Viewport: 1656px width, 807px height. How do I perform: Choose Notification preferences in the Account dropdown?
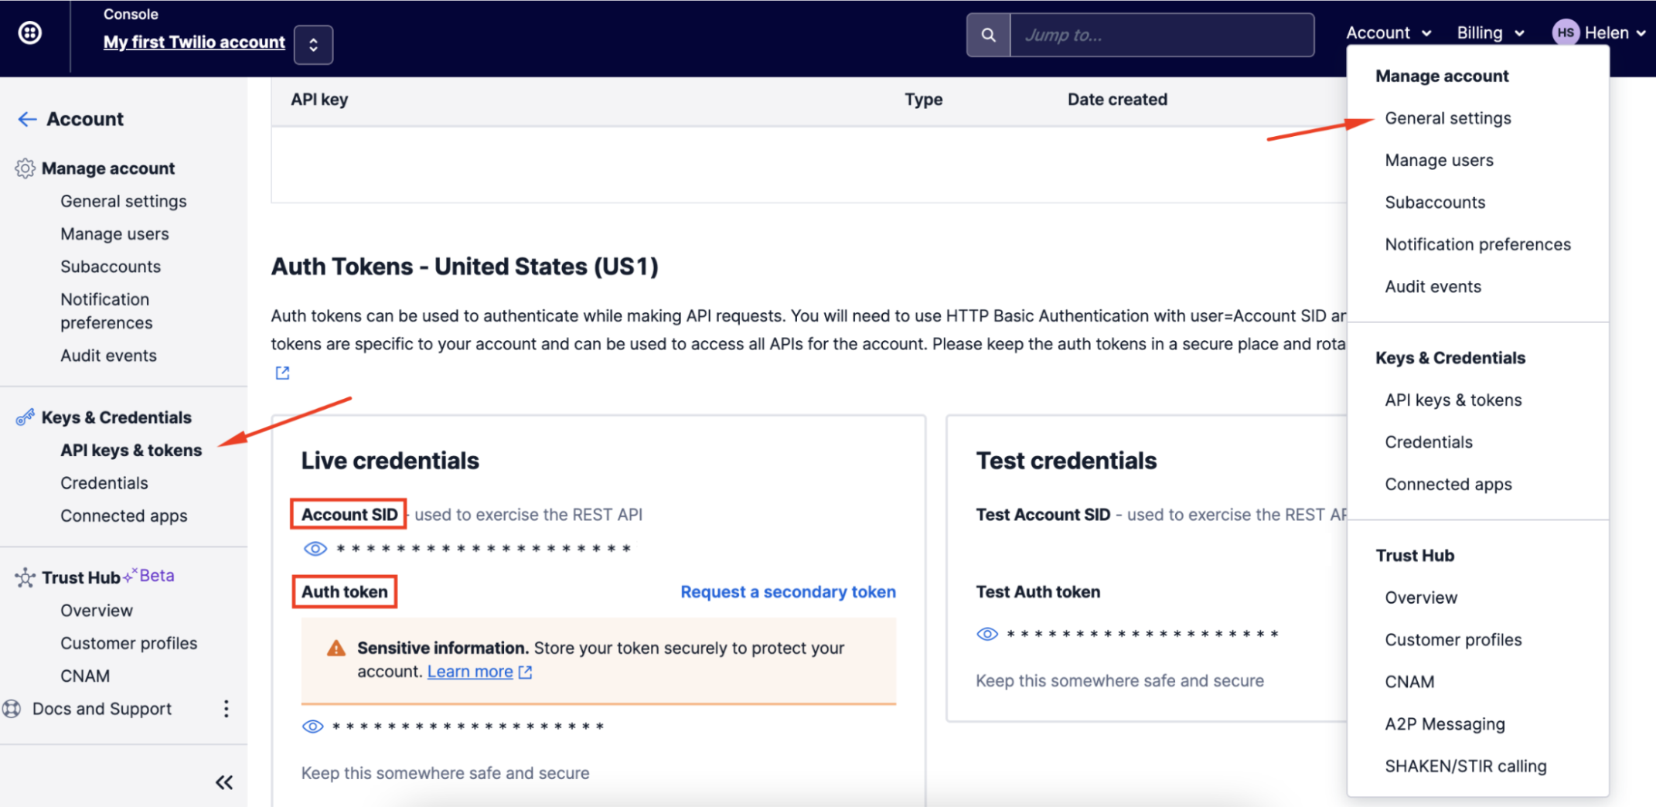click(1478, 244)
